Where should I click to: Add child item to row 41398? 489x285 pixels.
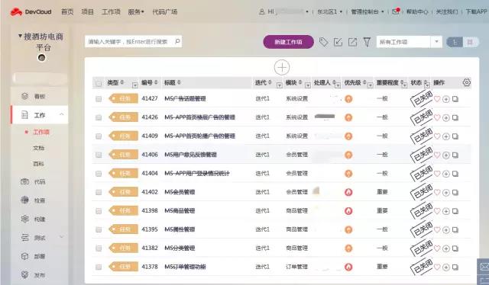(x=446, y=211)
